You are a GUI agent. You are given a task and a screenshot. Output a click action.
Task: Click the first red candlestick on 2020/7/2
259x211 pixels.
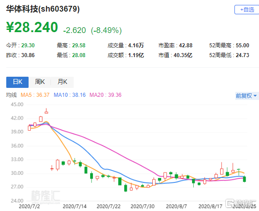tap(29, 128)
